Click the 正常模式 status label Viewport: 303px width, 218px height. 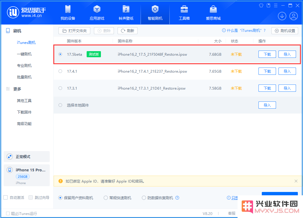[23, 157]
